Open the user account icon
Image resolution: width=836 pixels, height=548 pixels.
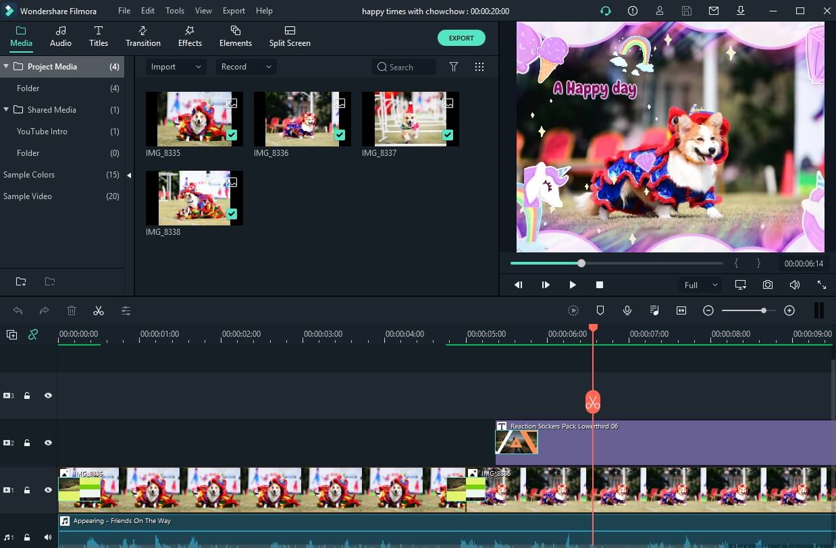pyautogui.click(x=658, y=11)
